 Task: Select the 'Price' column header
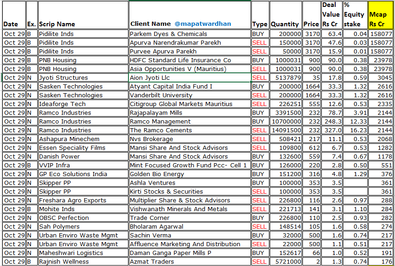point(311,15)
